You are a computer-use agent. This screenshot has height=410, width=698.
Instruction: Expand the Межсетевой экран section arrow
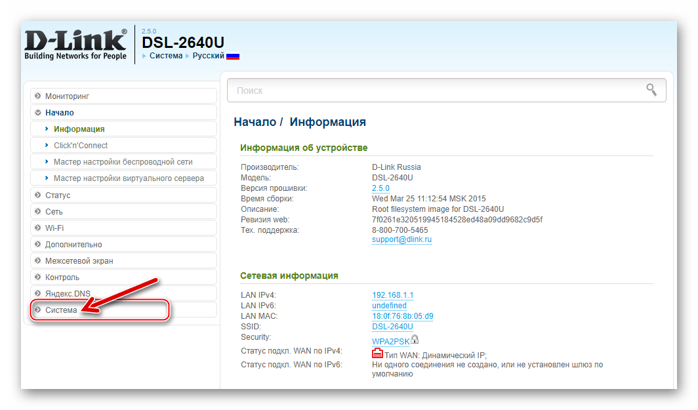[38, 260]
